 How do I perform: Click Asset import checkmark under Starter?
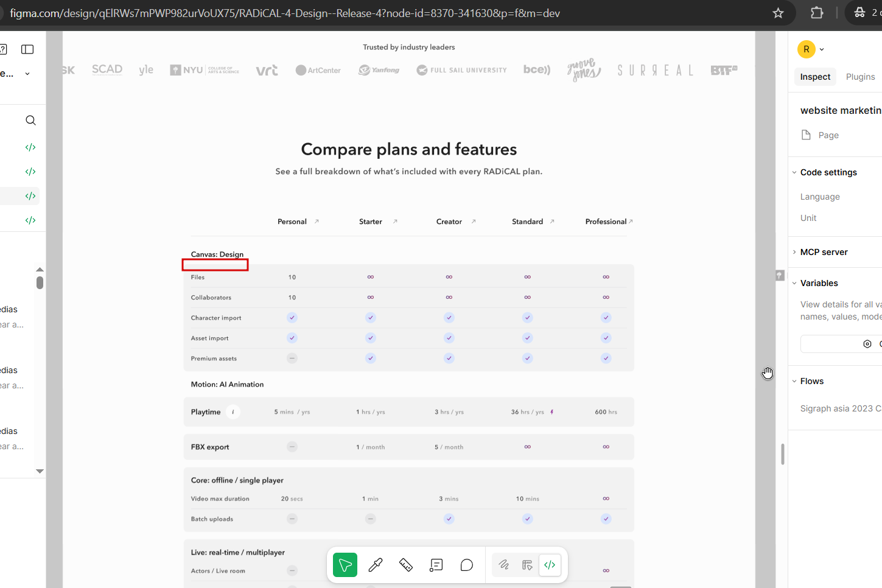pyautogui.click(x=371, y=338)
